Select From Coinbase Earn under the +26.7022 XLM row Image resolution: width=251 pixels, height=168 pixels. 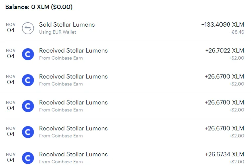[x=61, y=58]
